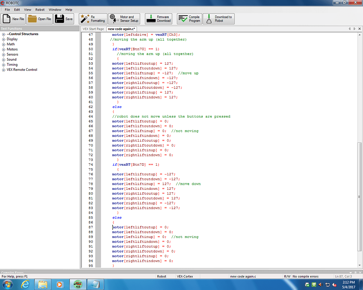Screen dimensions: 363x290
Task: Click the New File toolbar icon
Action: click(13, 19)
